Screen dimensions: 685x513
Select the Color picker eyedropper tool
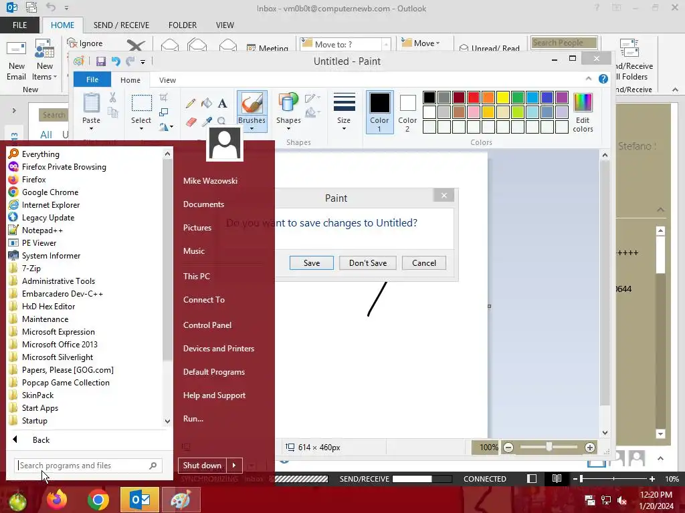pos(207,122)
